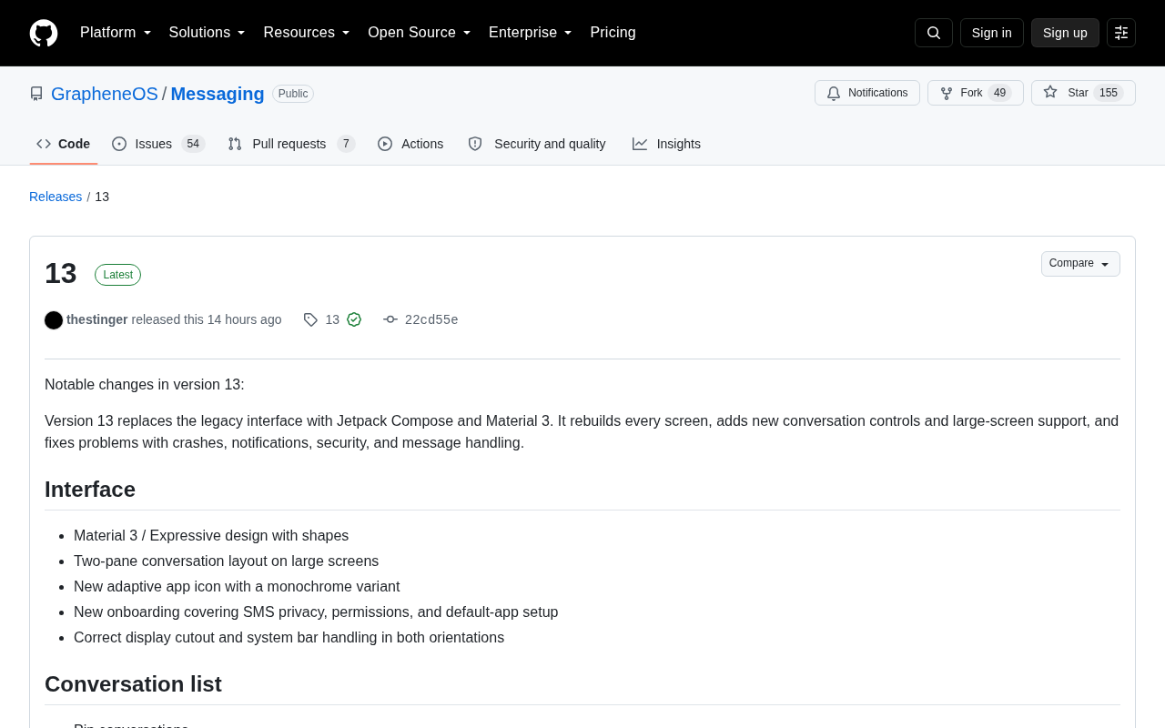Star the Messaging repository
The image size is (1165, 728).
coord(1083,93)
